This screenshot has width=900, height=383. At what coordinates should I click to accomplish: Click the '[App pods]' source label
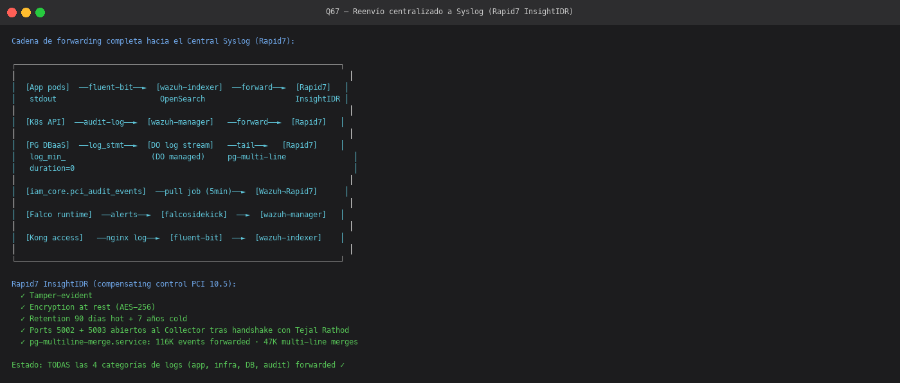(48, 87)
